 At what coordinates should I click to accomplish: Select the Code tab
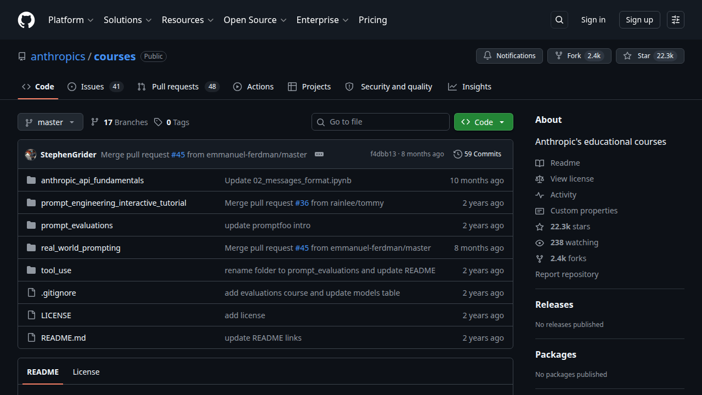(x=38, y=87)
